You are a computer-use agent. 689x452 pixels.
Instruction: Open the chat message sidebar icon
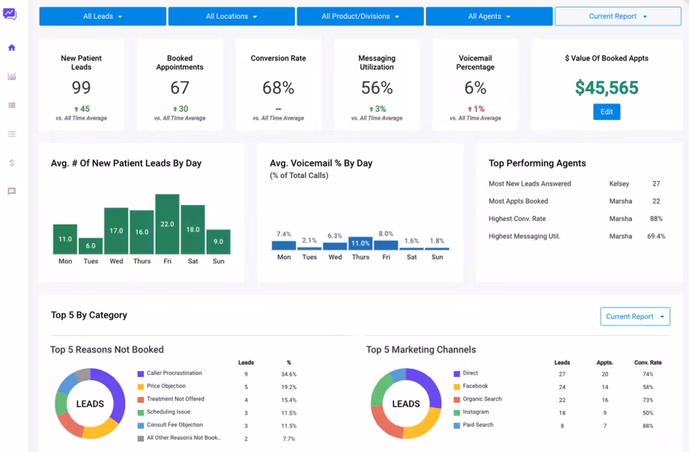12,191
